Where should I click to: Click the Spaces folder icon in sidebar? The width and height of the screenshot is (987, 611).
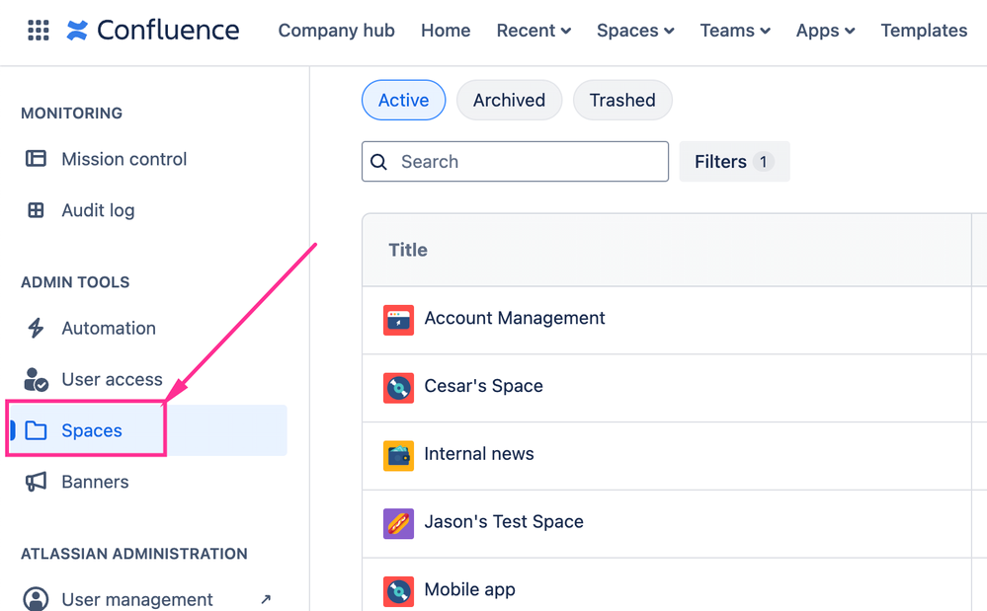pyautogui.click(x=38, y=430)
